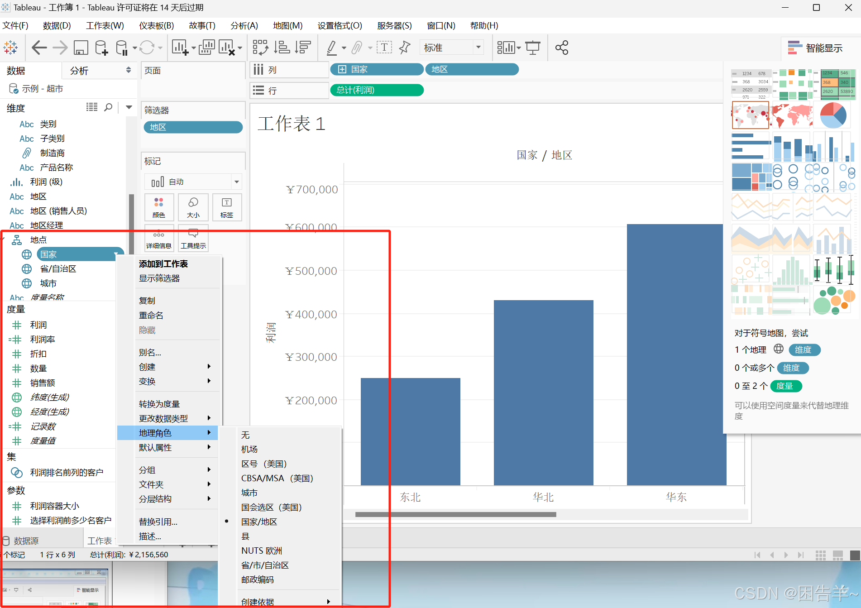
Task: Toggle mark labels with the T icon
Action: [384, 48]
